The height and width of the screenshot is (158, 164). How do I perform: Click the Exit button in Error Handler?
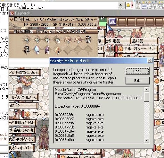(137, 81)
